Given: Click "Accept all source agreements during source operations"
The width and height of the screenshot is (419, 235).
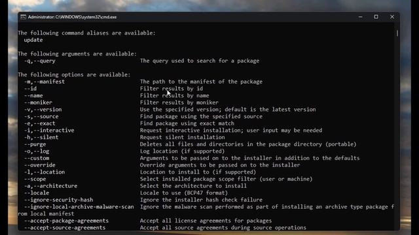Looking at the screenshot, I should (x=223, y=227).
